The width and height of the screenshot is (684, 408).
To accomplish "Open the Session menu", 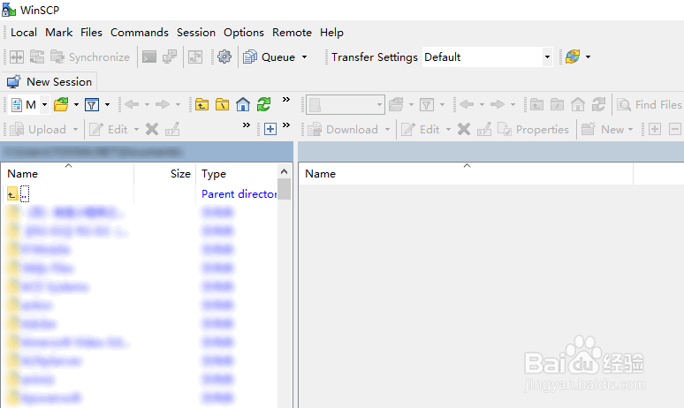I will pos(196,33).
